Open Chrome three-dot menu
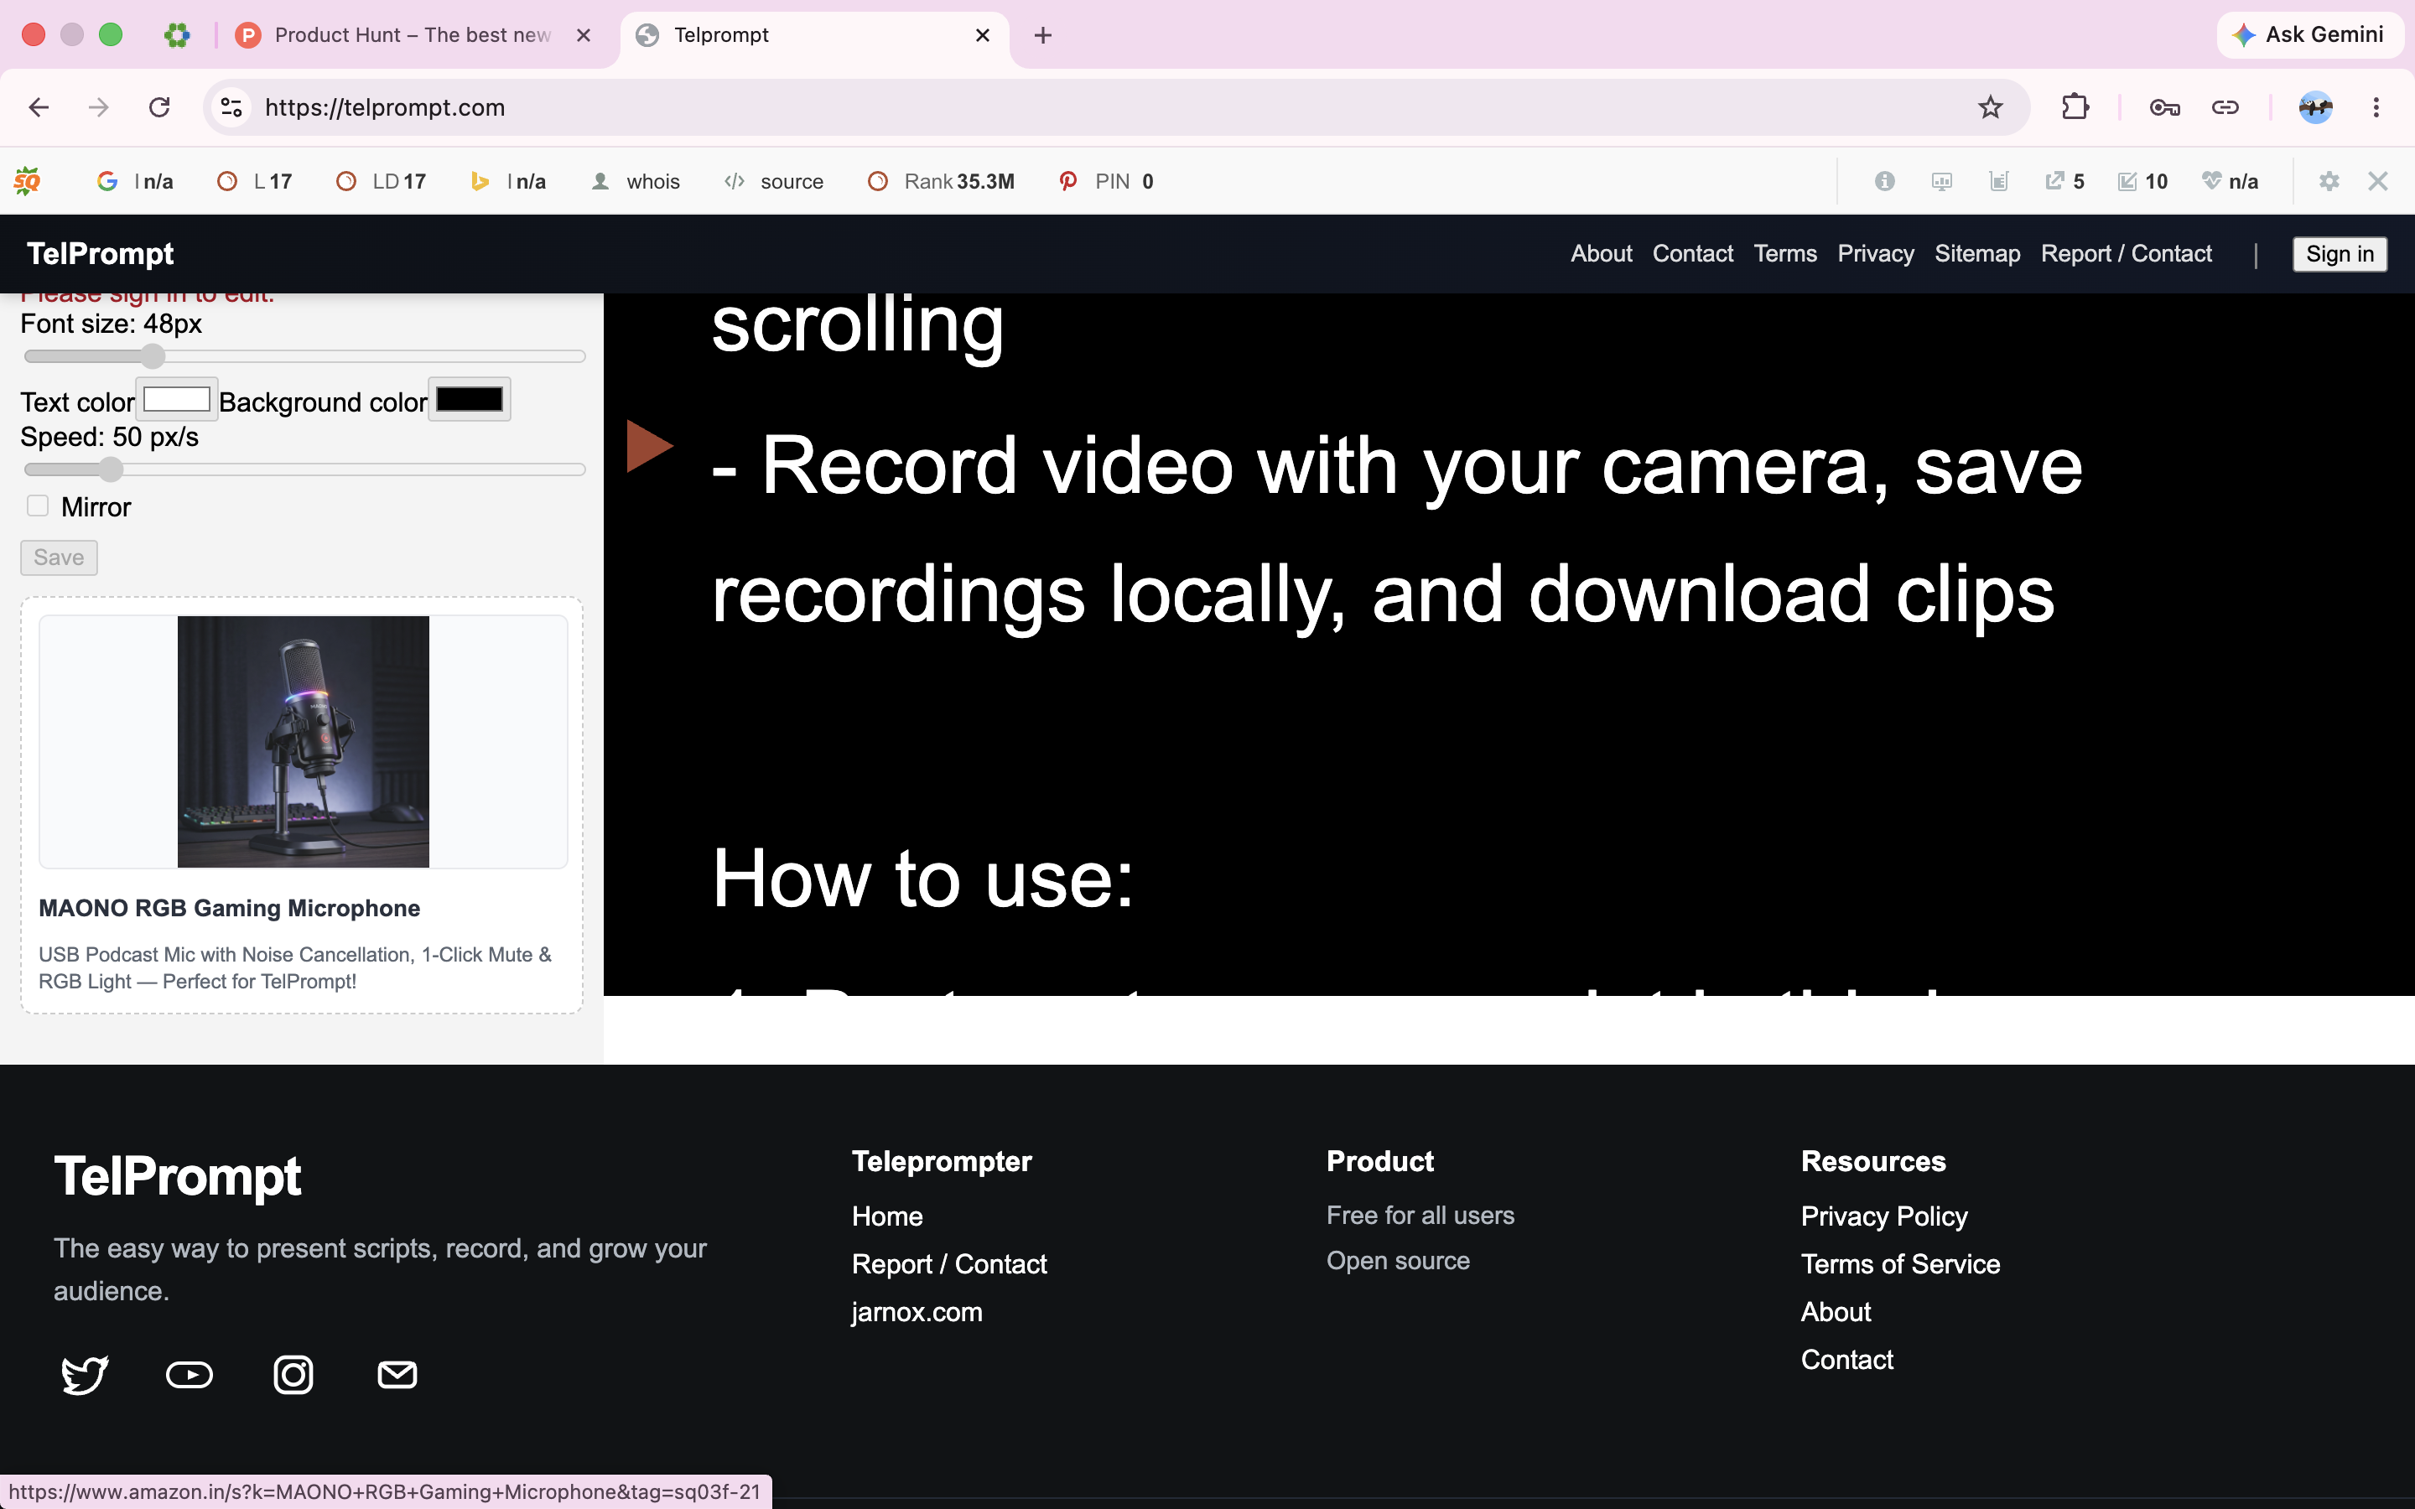This screenshot has width=2415, height=1509. coord(2376,106)
